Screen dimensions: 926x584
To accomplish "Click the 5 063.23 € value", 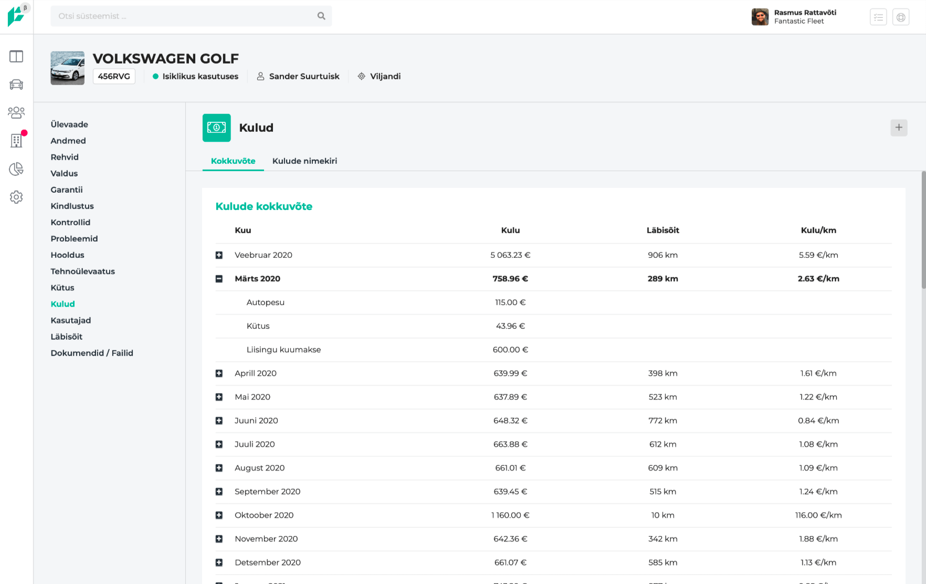I will 510,255.
